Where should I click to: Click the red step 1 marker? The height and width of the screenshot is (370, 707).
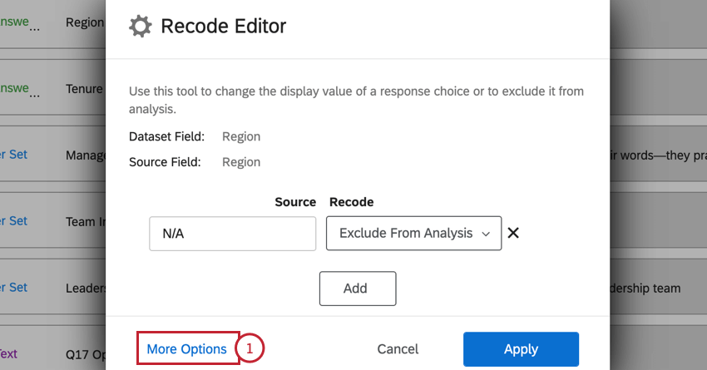[250, 349]
